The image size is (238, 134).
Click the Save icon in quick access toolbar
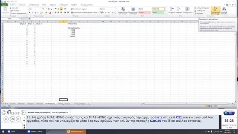pyautogui.click(x=5, y=1)
